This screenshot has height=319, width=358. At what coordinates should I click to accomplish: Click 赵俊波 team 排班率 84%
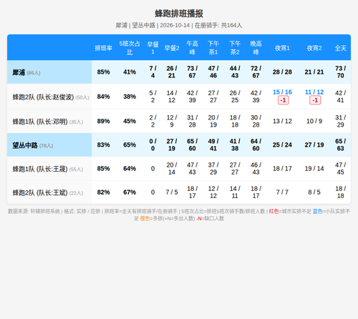point(103,97)
